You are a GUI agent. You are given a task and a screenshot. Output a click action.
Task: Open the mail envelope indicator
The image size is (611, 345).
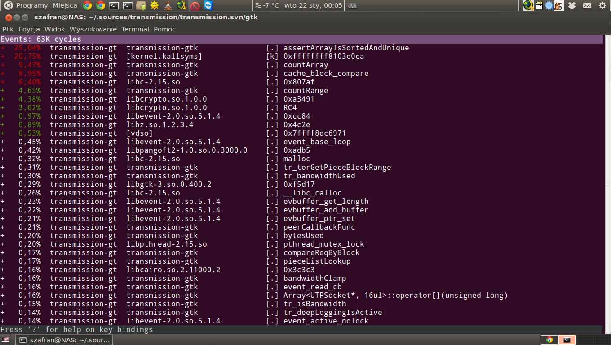(x=587, y=5)
